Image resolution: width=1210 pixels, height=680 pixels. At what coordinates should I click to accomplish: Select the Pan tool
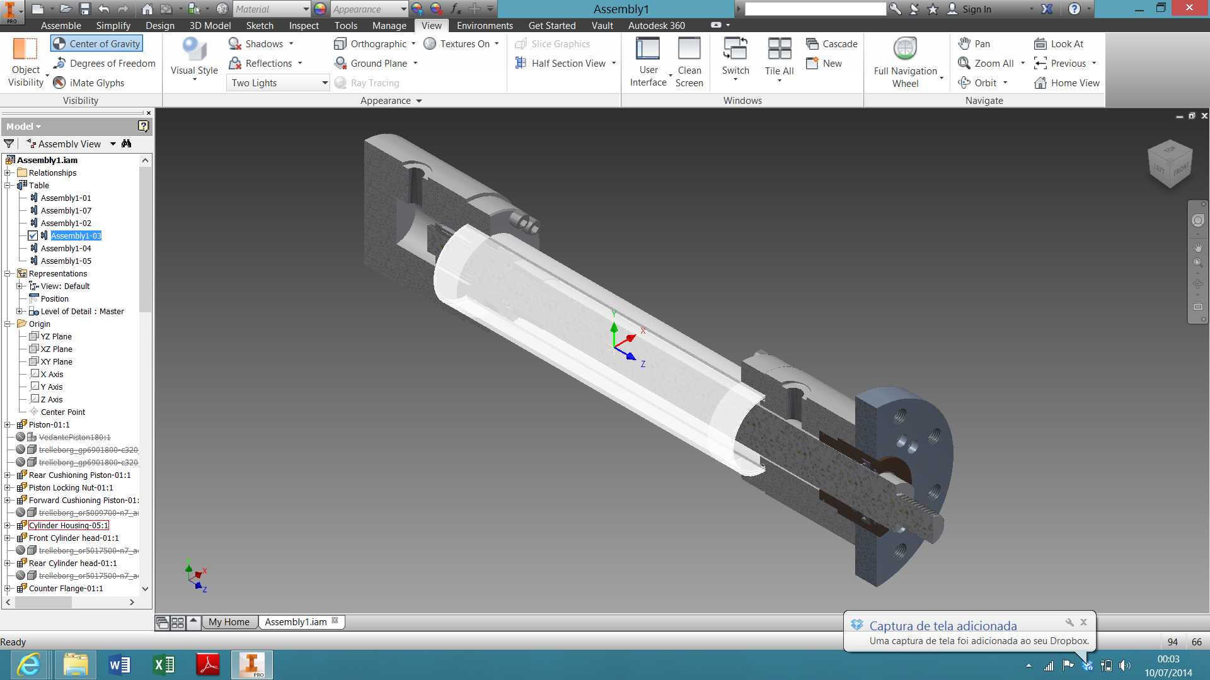[x=974, y=43]
